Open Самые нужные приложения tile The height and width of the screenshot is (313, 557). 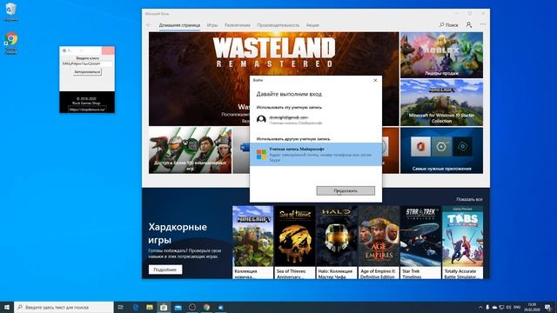441,150
